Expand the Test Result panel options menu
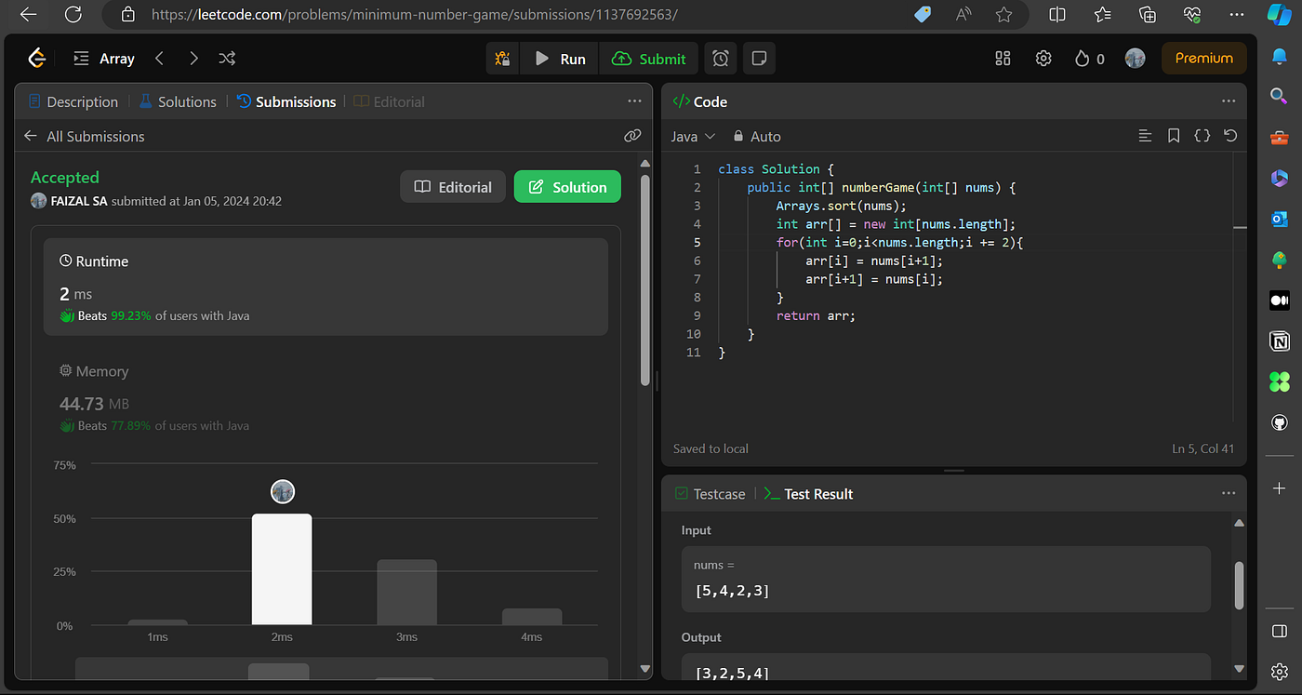 pyautogui.click(x=1228, y=494)
